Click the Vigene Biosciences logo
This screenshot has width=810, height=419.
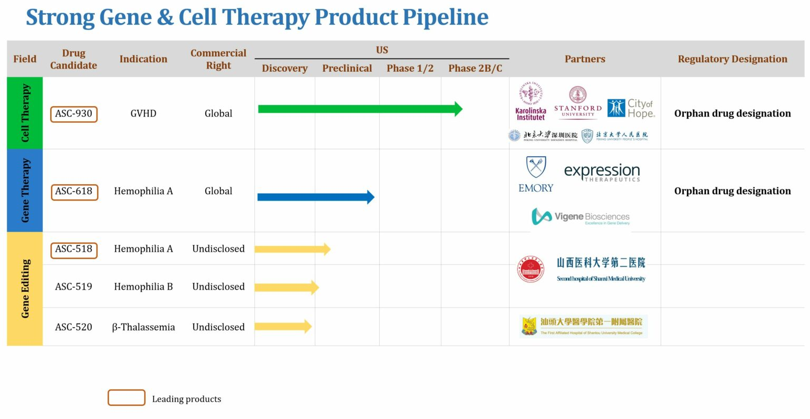[x=581, y=216]
